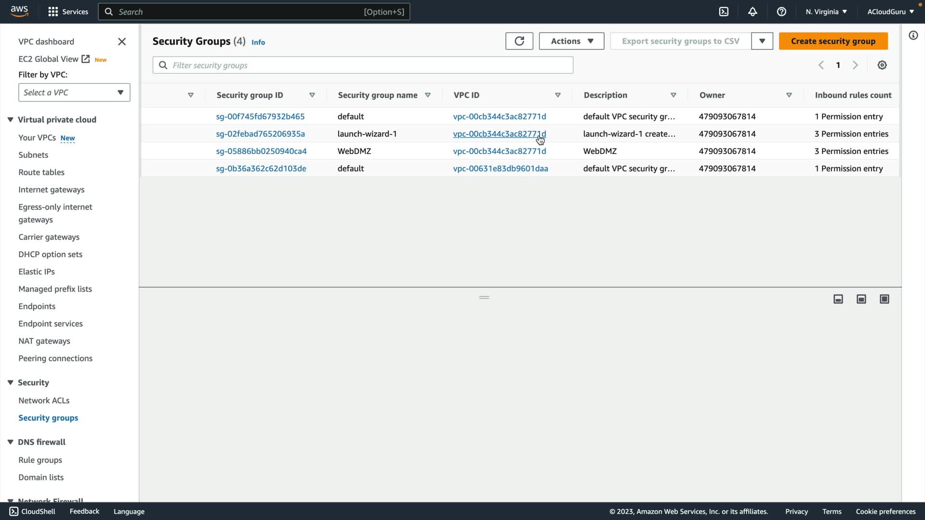Click the refresh security groups icon

point(519,41)
